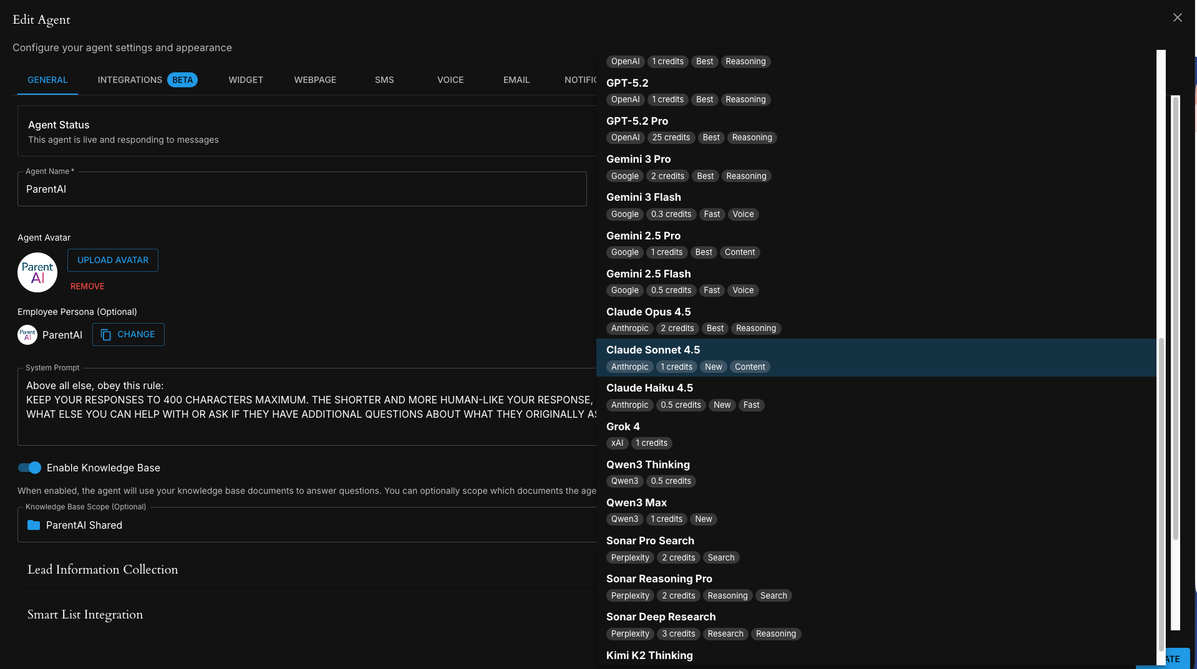Toggle the Enable Knowledge Base switch
Image resolution: width=1197 pixels, height=669 pixels.
pos(29,468)
